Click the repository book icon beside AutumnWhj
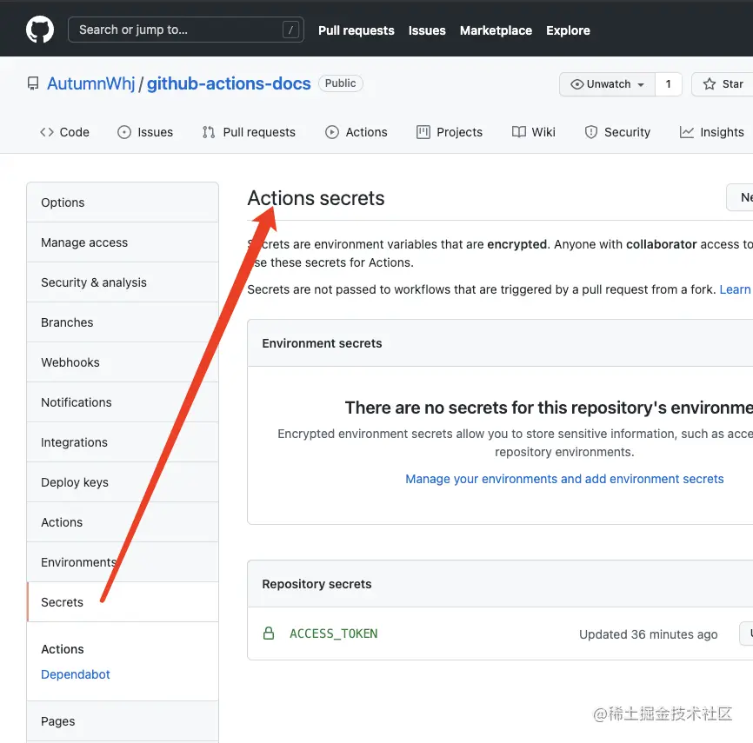 (x=33, y=83)
